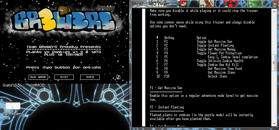Image resolution: width=279 pixels, height=130 pixels.
Task: Select the UnMOD desktop label
Action: click(x=38, y=85)
